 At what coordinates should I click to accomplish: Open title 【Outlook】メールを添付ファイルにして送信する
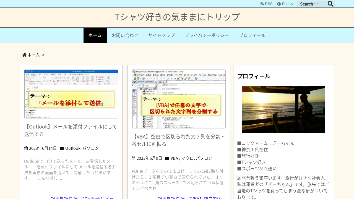pyautogui.click(x=71, y=130)
